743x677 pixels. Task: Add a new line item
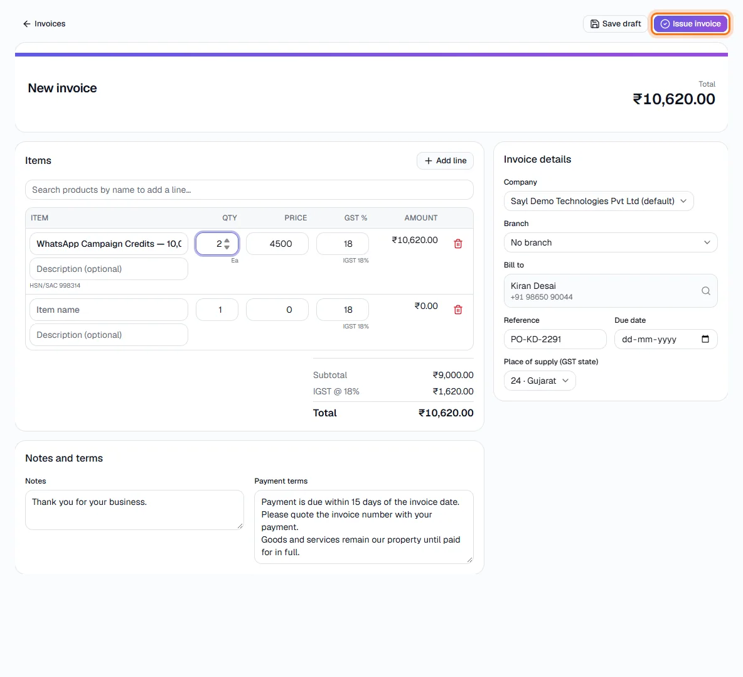[x=445, y=161]
